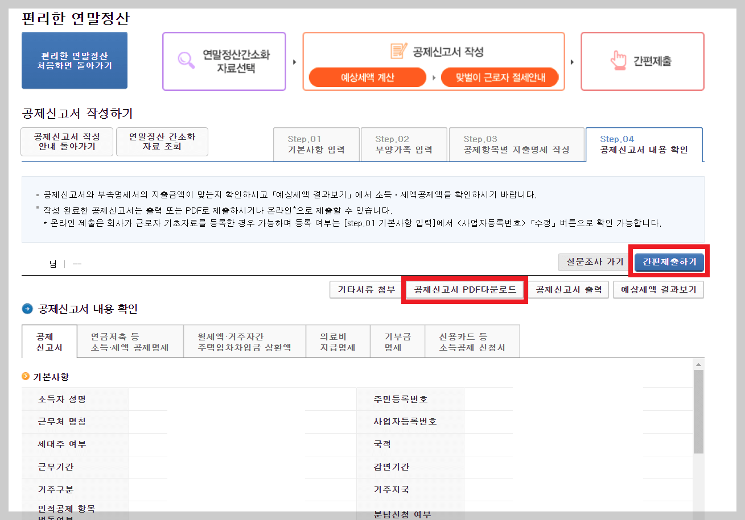
Task: Click the document pencil icon beside 공제신고서 작성
Action: (399, 51)
